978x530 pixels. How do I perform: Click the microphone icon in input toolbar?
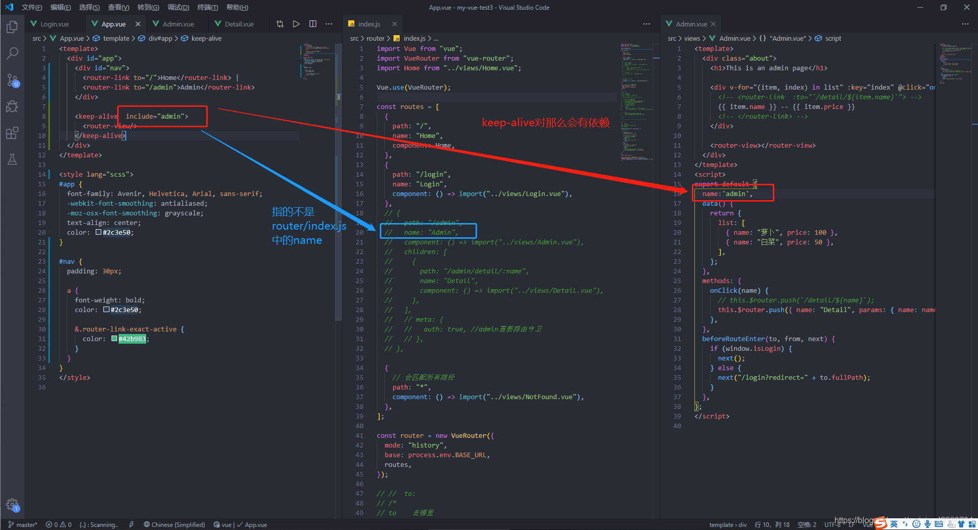click(x=928, y=524)
